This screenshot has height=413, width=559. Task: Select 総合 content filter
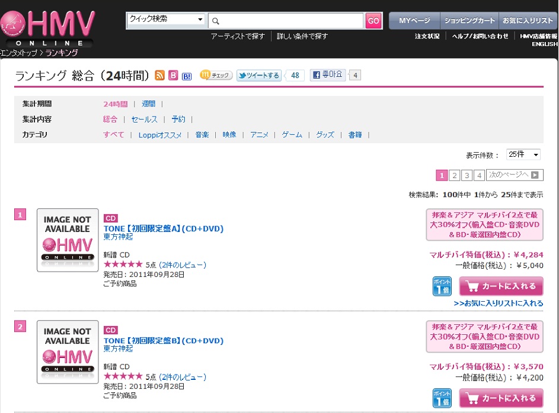(x=110, y=119)
